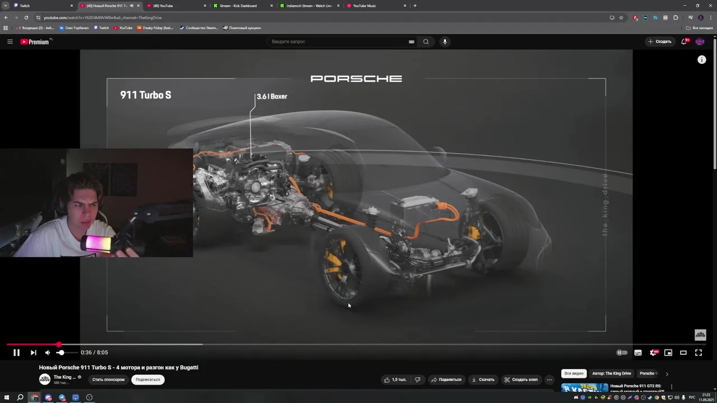Open the video info card icon

[702, 60]
